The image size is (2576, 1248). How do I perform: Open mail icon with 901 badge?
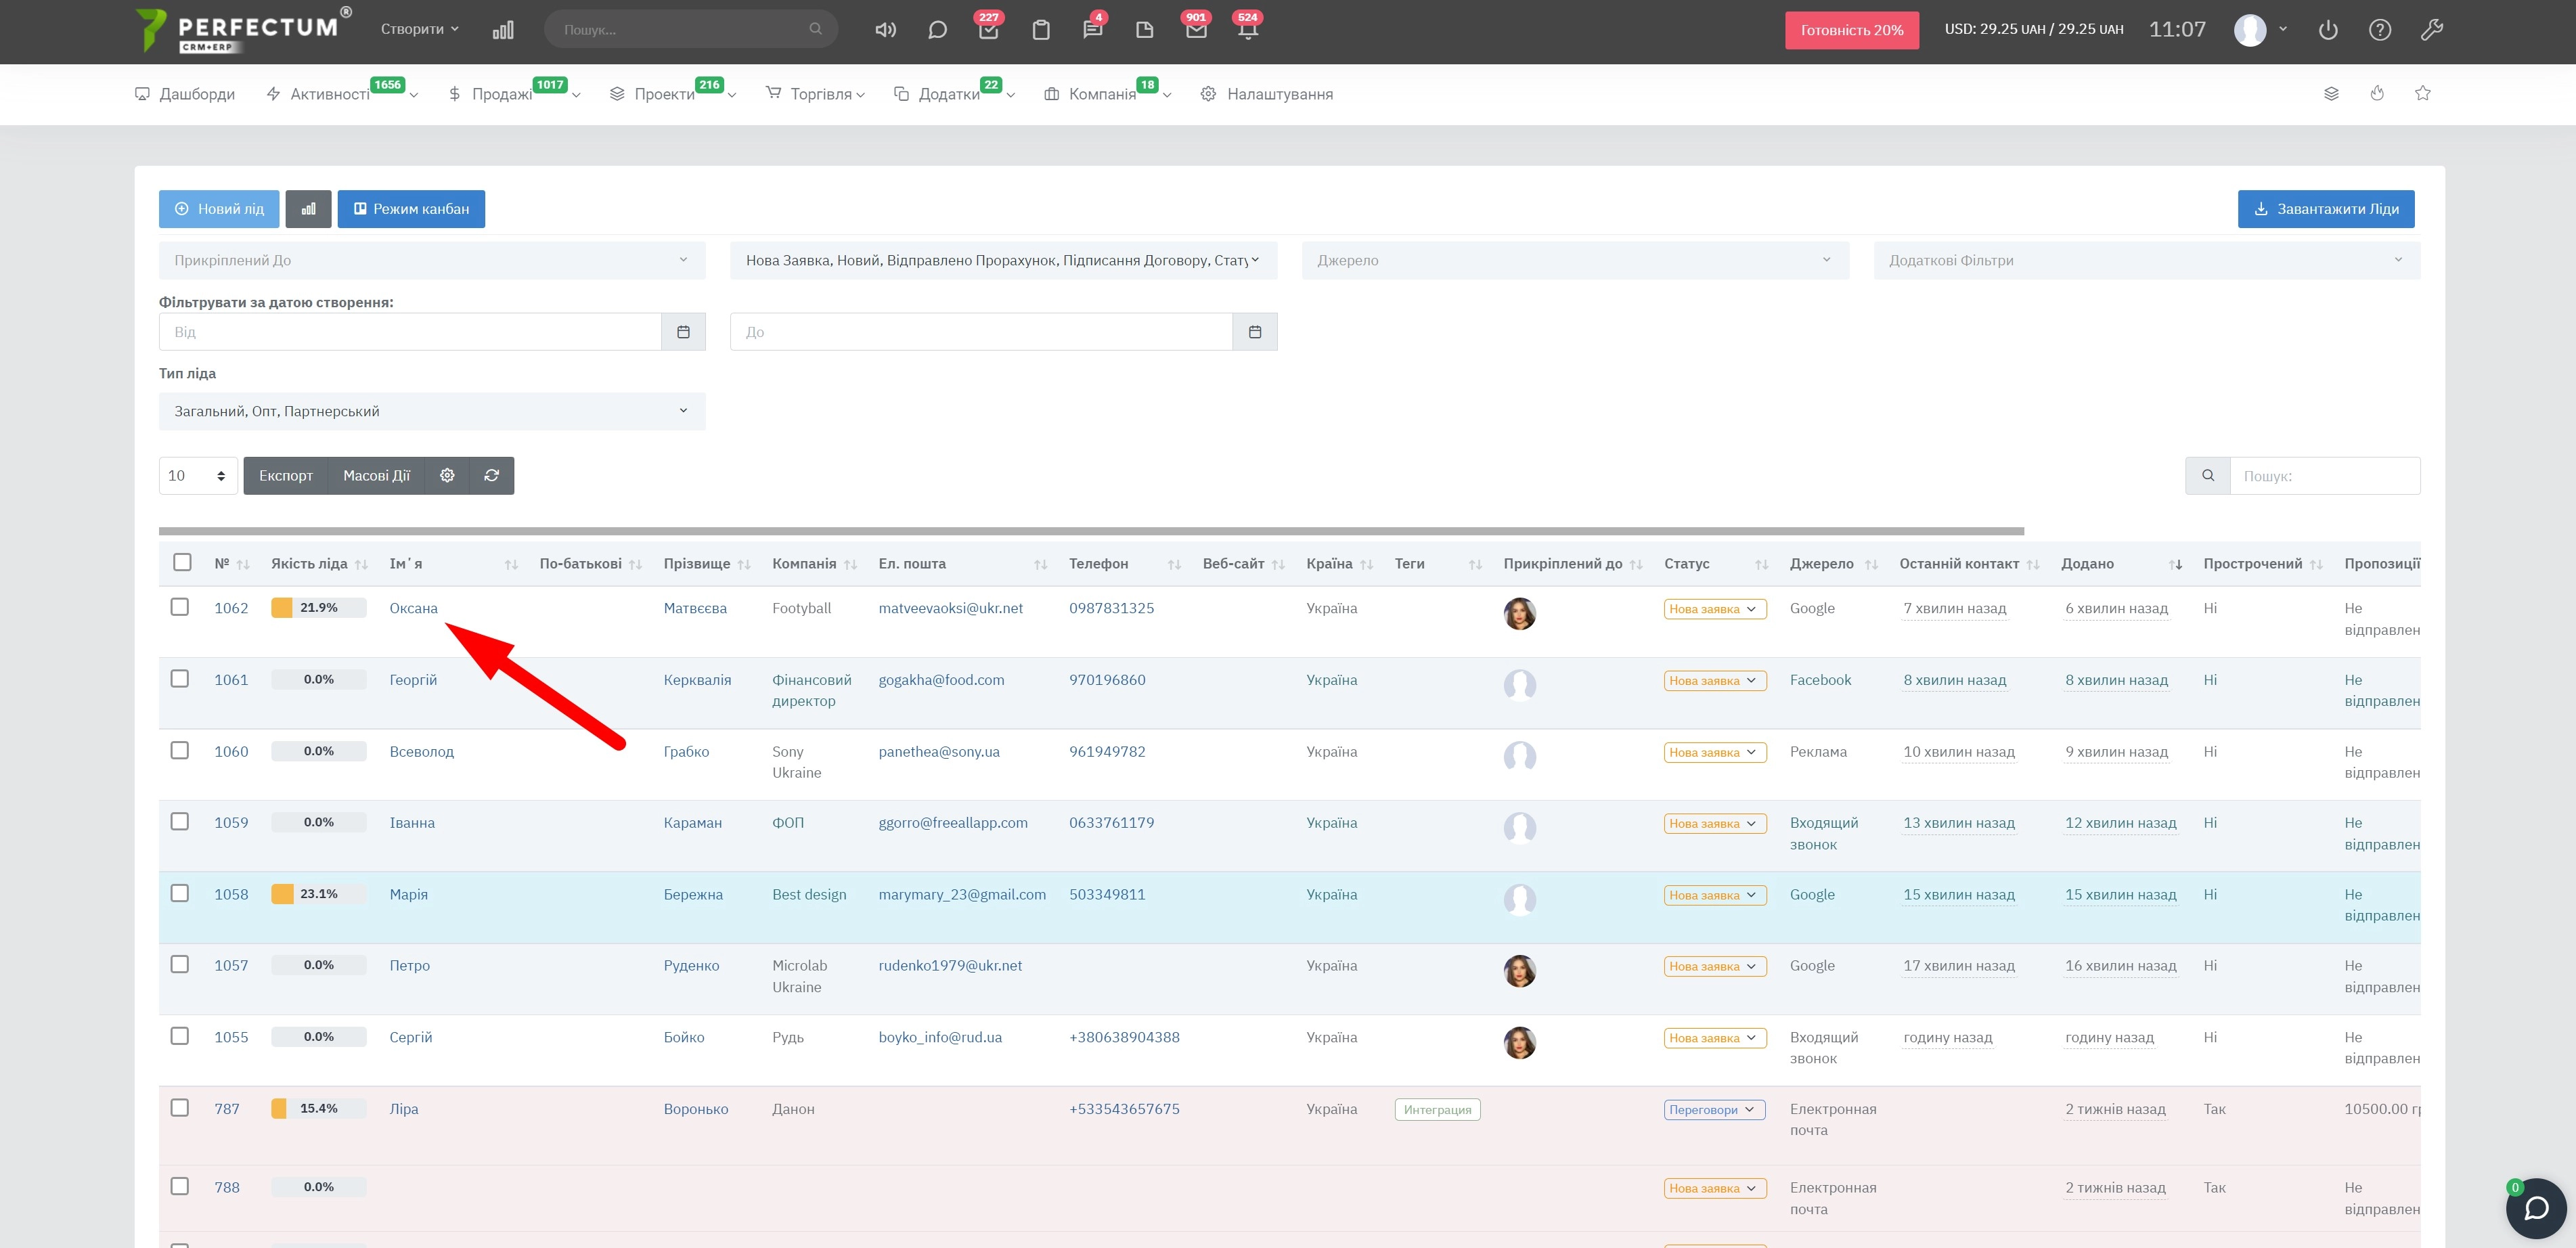click(1196, 29)
